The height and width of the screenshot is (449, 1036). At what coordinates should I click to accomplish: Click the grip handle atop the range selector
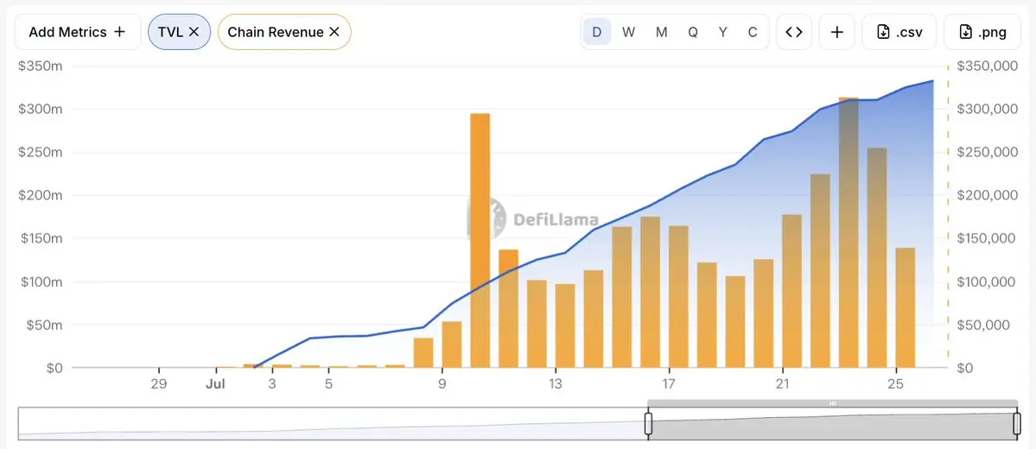(832, 402)
